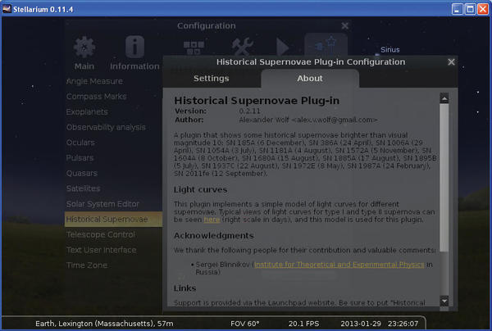
Task: Select Quasars plugin
Action: tap(82, 174)
